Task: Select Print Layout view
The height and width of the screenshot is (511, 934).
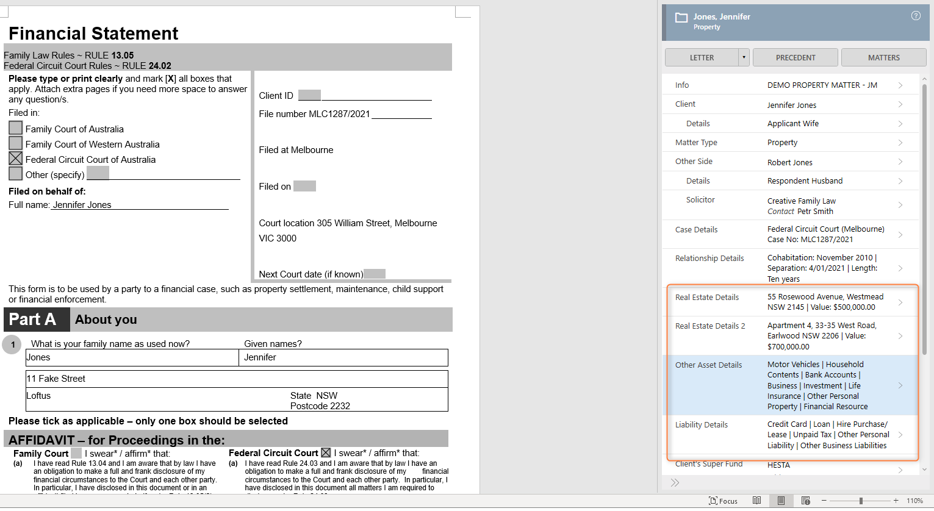Action: [781, 501]
